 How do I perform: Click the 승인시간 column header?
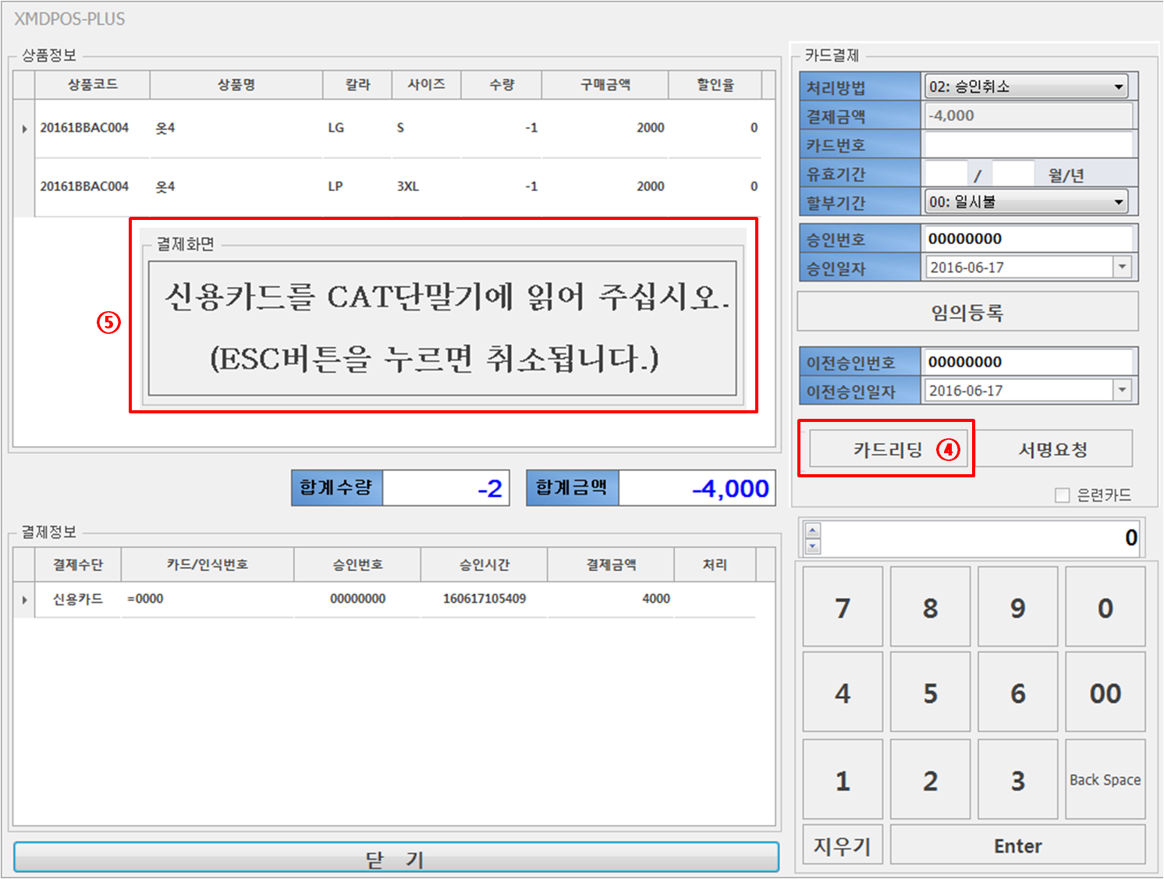pyautogui.click(x=484, y=565)
